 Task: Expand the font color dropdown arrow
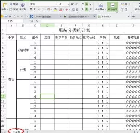pyautogui.click(x=63, y=9)
